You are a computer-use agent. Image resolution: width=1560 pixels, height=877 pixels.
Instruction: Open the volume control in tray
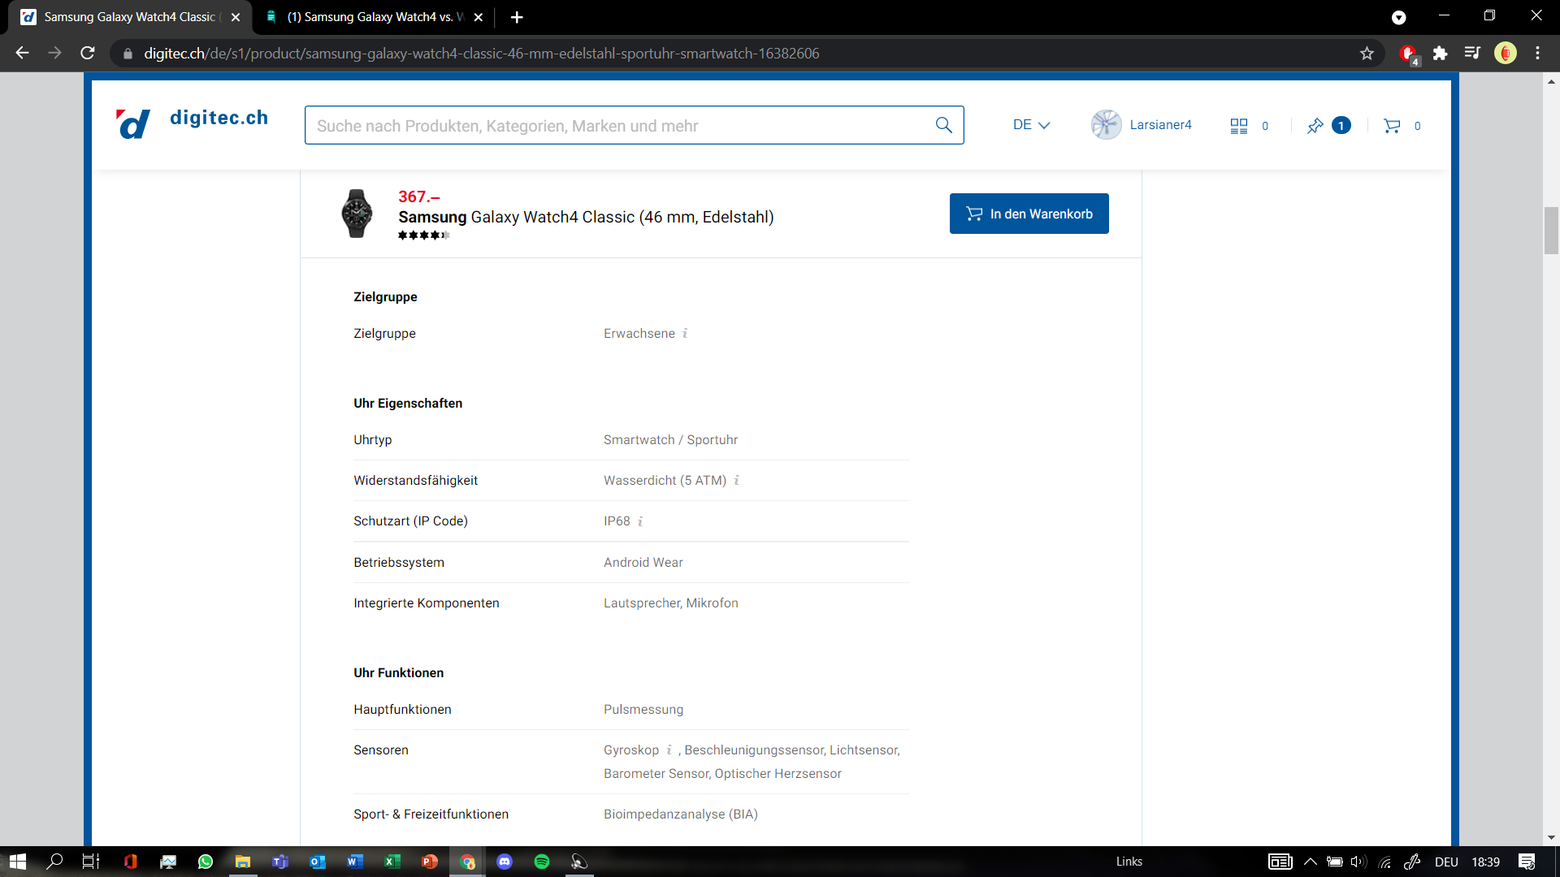(x=1358, y=862)
